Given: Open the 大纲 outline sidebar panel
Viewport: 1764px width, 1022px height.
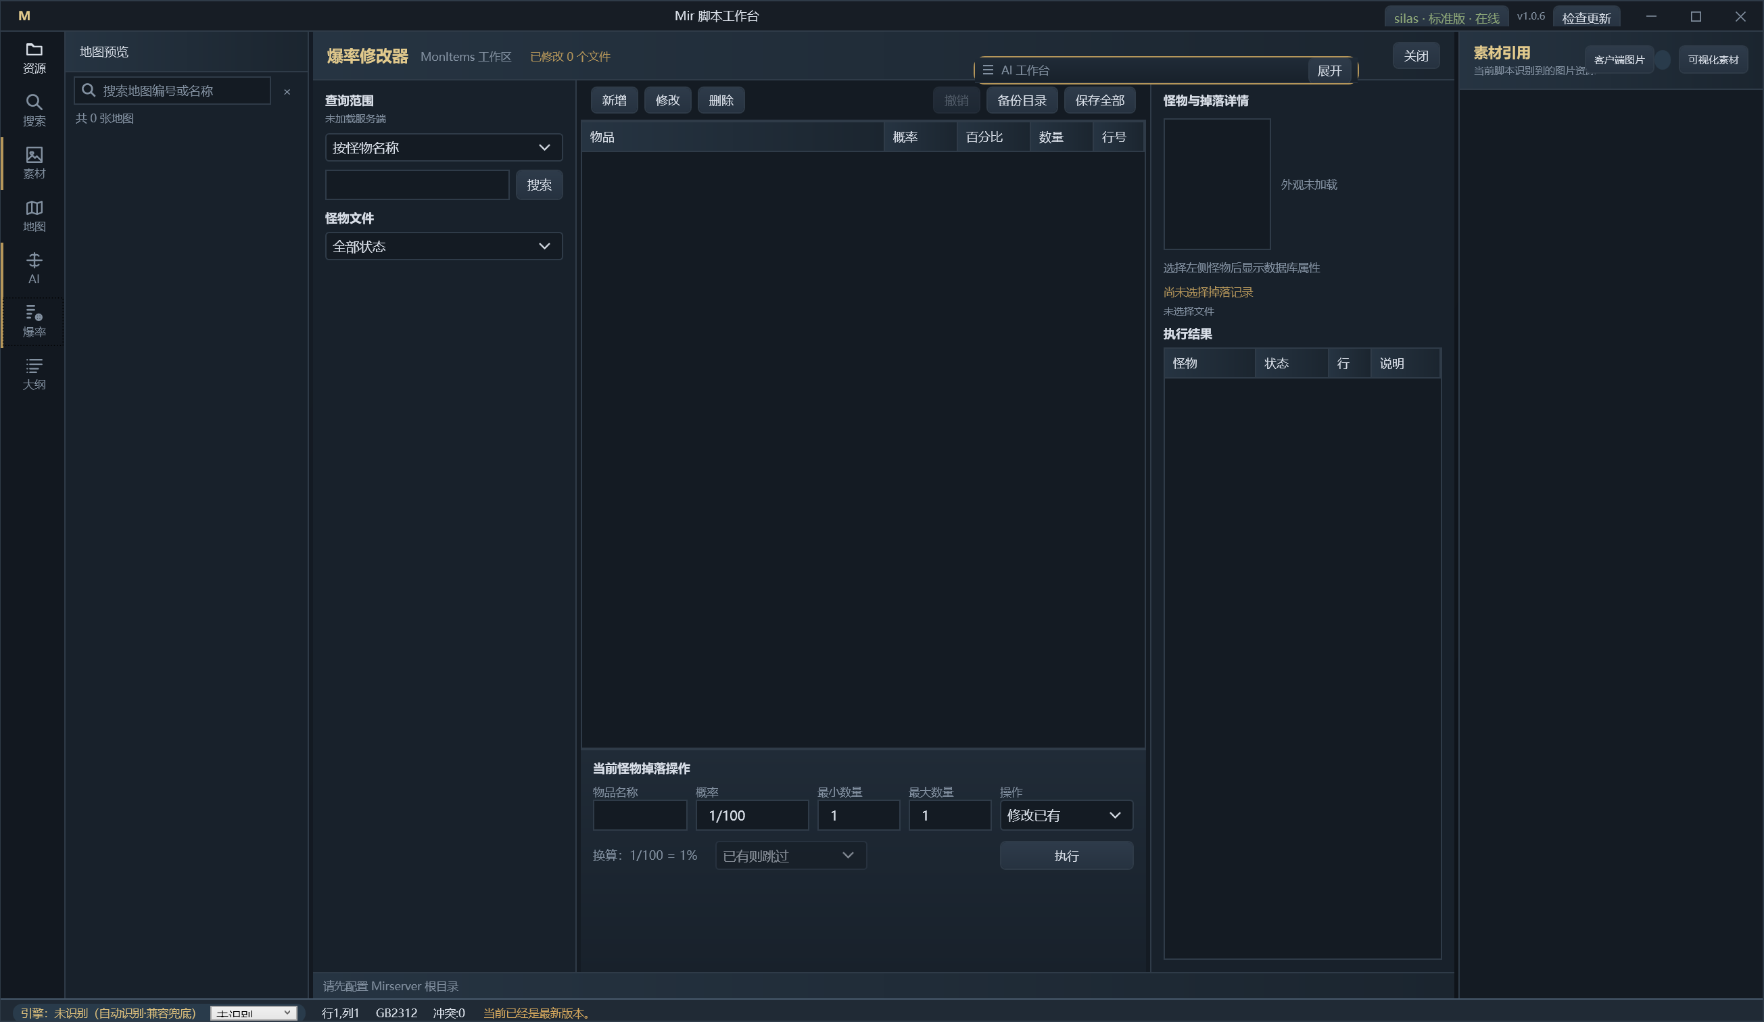Looking at the screenshot, I should tap(34, 374).
